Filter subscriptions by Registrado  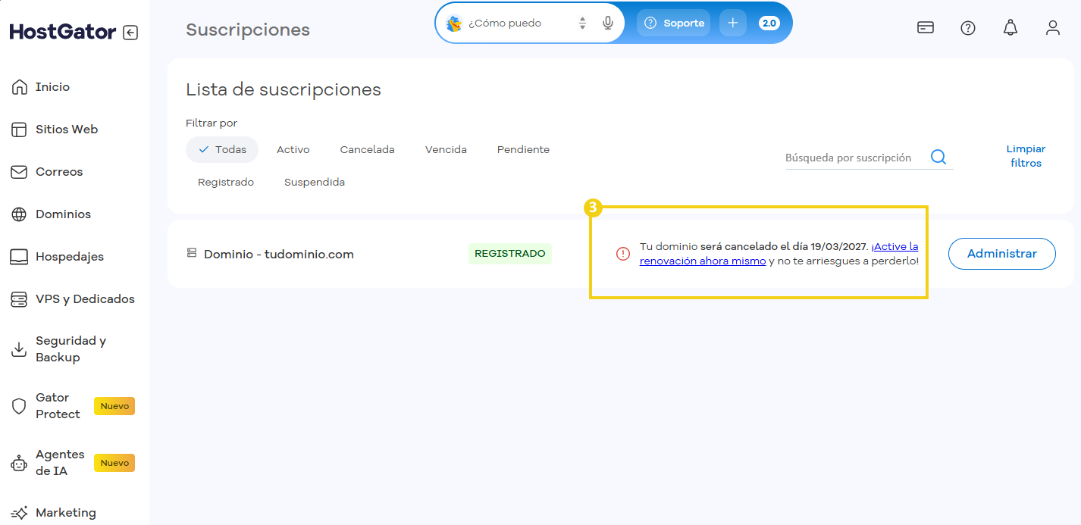pos(226,183)
